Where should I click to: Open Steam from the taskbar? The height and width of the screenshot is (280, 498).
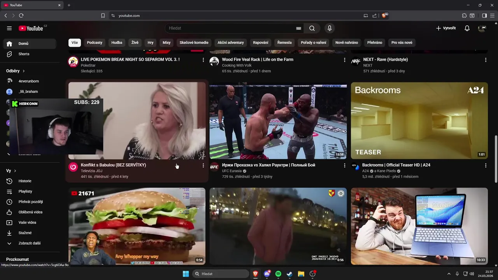click(289, 274)
